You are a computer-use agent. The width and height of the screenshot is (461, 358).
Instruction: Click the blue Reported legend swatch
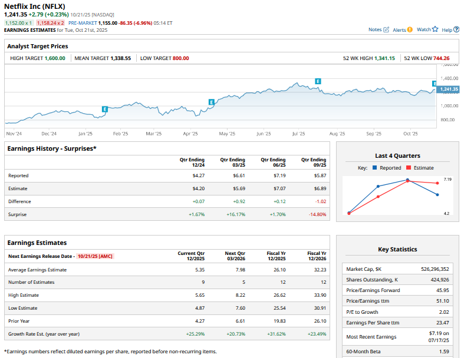coord(375,168)
